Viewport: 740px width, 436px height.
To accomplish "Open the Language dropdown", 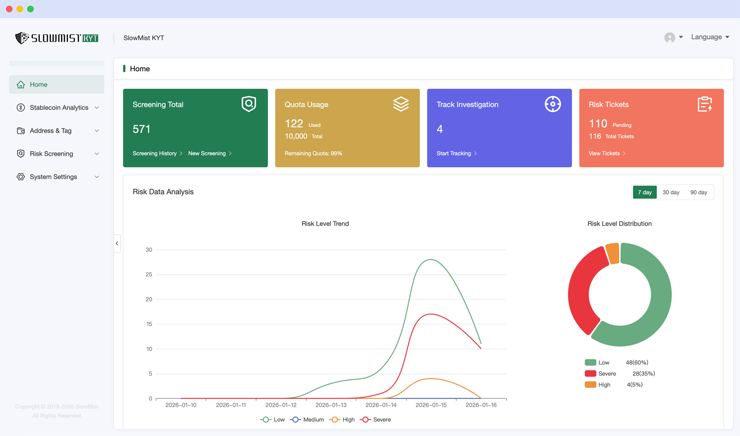I will 710,37.
